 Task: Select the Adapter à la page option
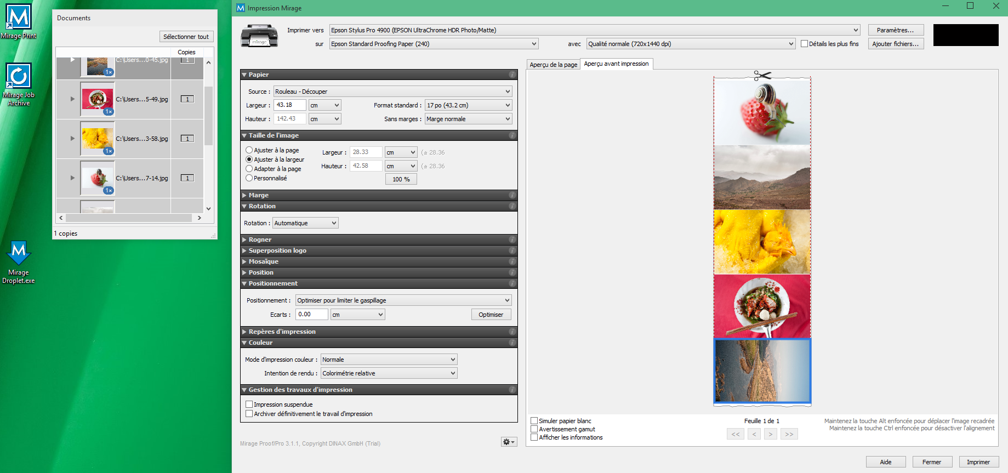pyautogui.click(x=249, y=169)
